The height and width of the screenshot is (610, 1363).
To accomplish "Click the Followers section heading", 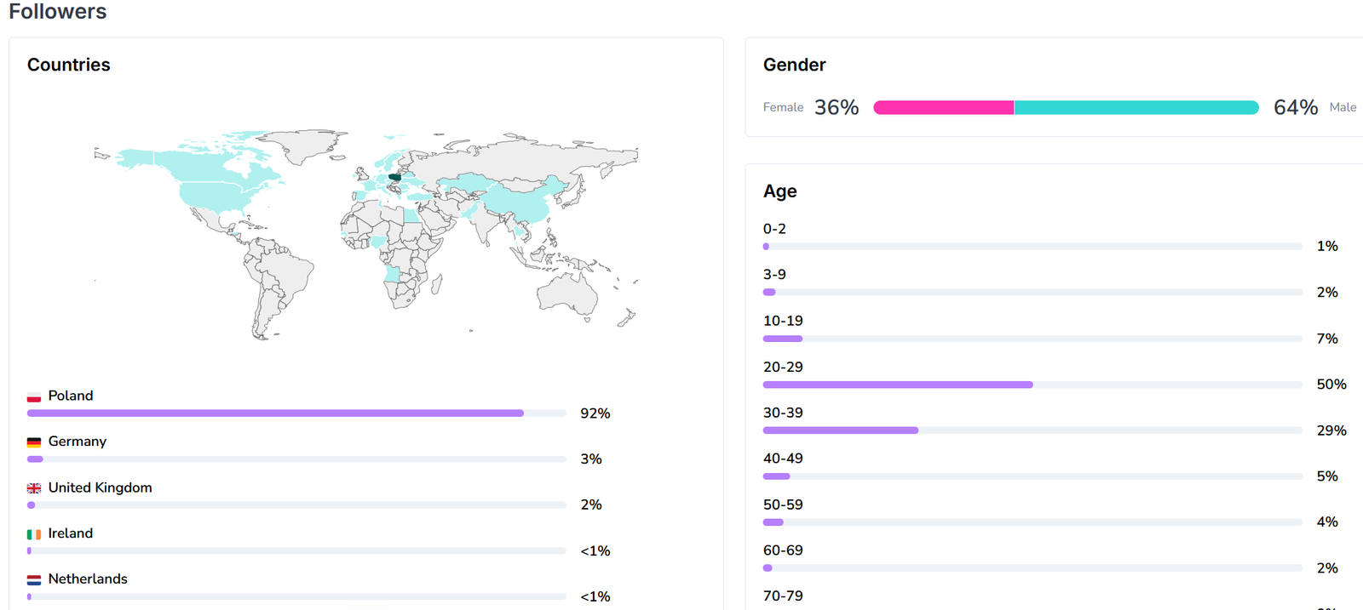I will 58,12.
